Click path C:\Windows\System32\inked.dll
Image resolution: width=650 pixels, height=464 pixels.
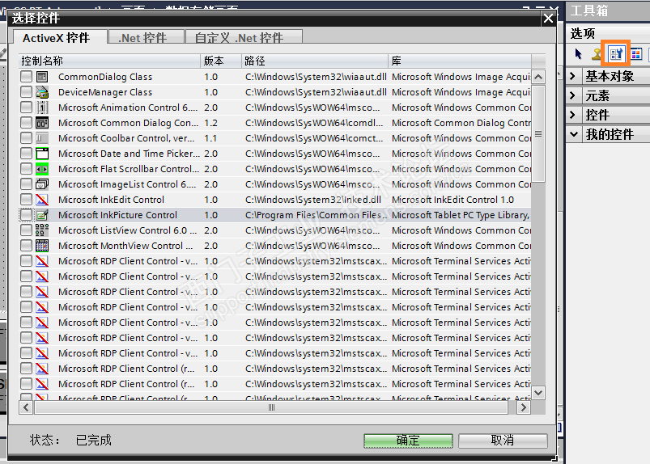[x=313, y=200]
